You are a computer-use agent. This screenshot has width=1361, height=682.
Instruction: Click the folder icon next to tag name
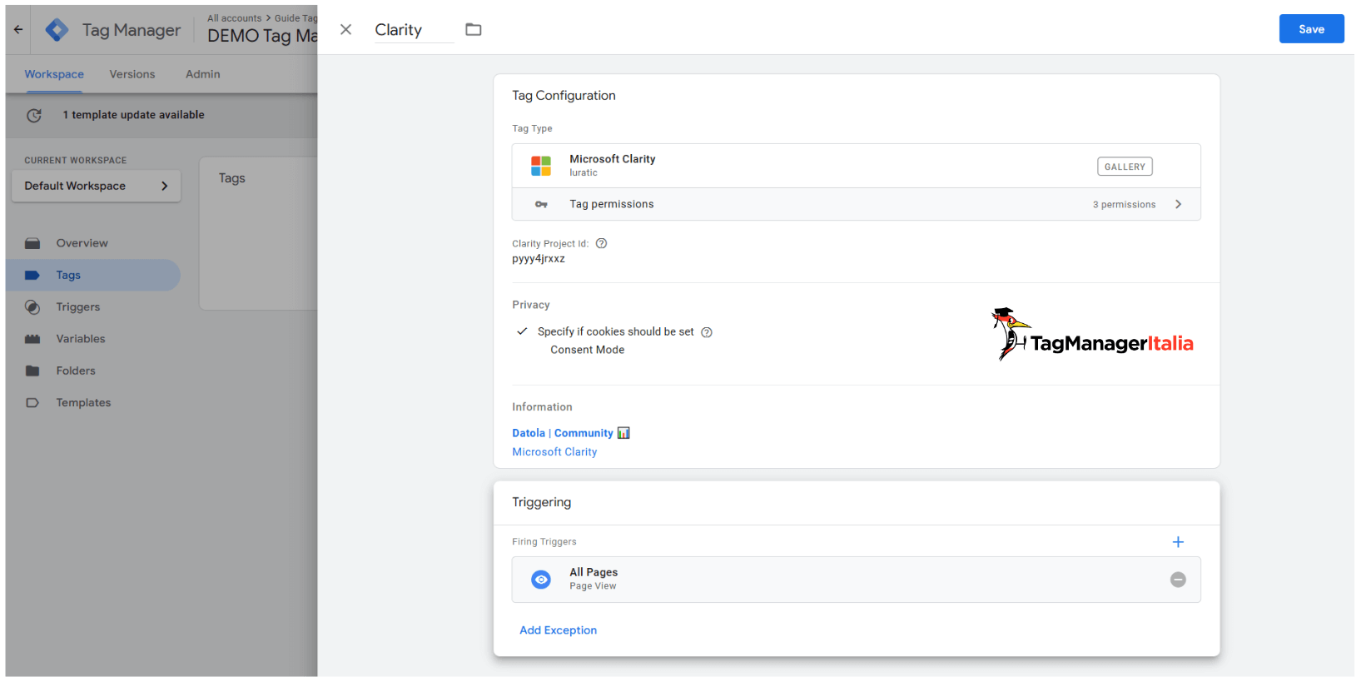click(x=473, y=30)
